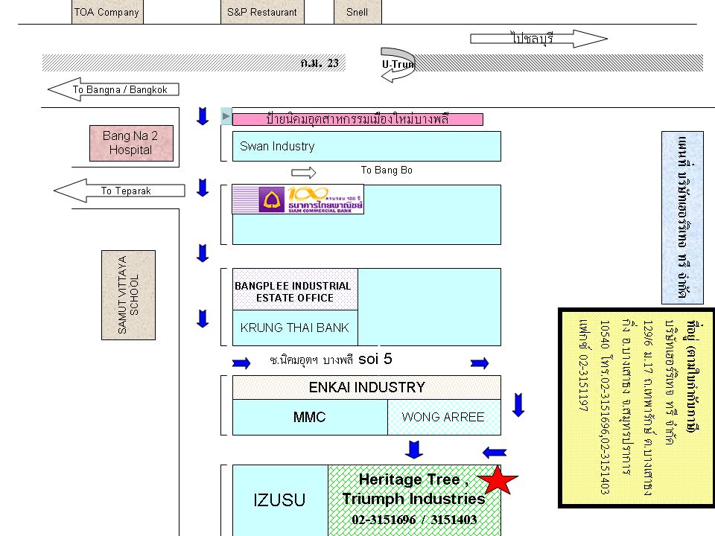This screenshot has width=715, height=536.
Task: Select the Bang Na 2 Hospital box
Action: (131, 143)
